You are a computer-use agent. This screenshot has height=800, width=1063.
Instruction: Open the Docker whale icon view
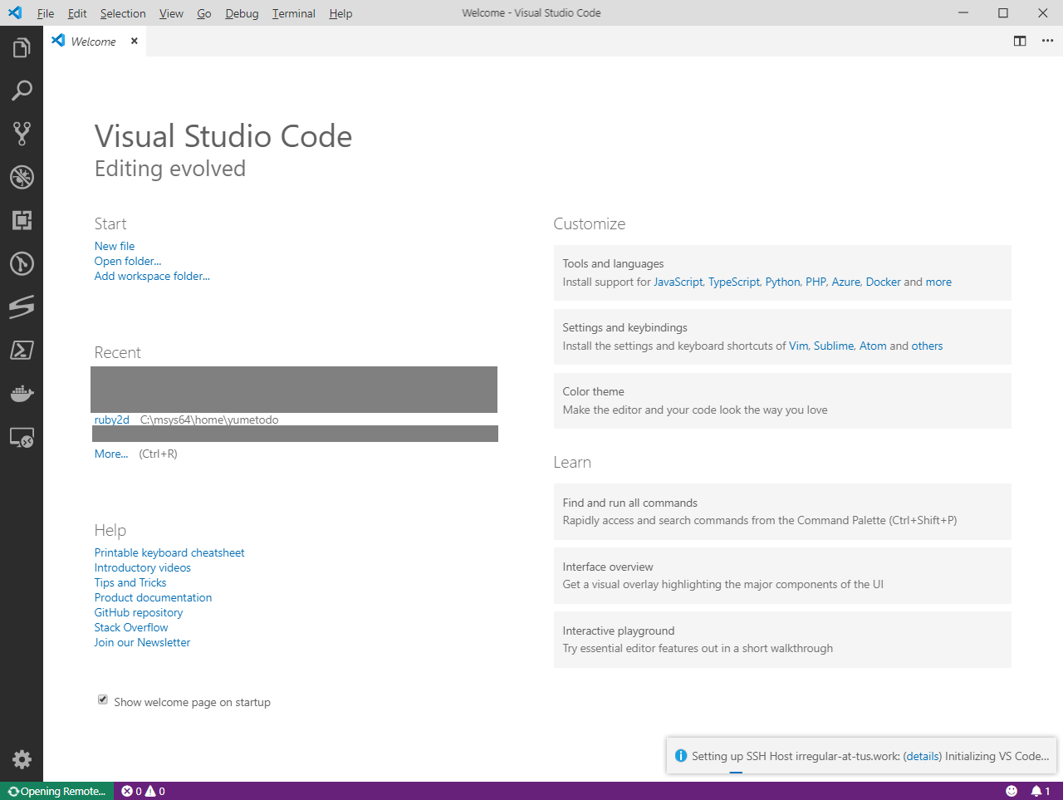(22, 393)
